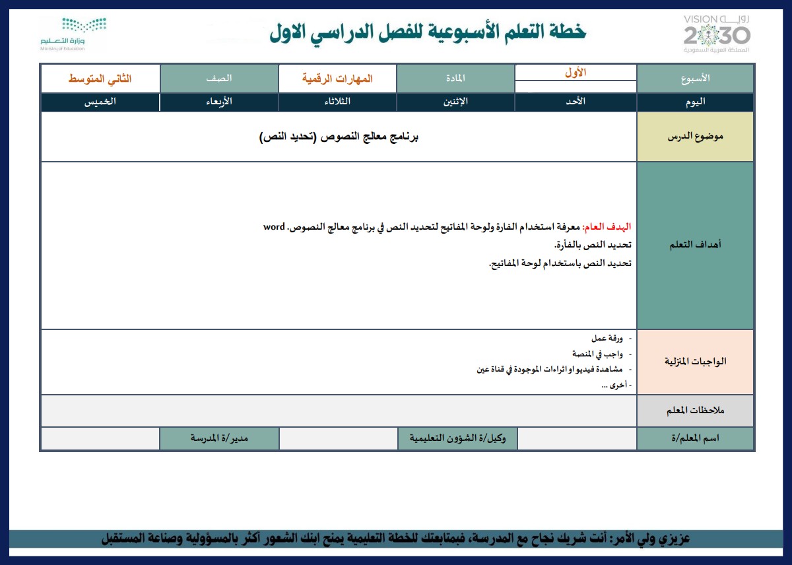Click the homework item ورقة عمل
The width and height of the screenshot is (792, 565).
608,339
